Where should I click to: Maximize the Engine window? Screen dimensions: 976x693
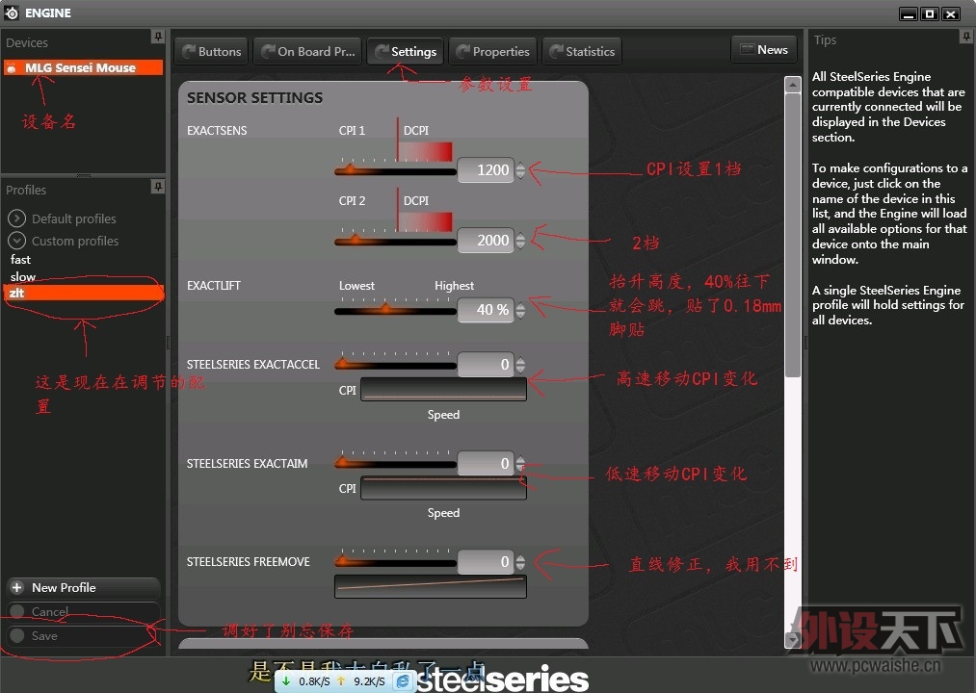point(930,13)
